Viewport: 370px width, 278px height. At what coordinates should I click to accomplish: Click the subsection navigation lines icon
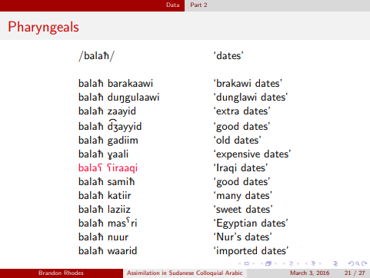[291, 263]
